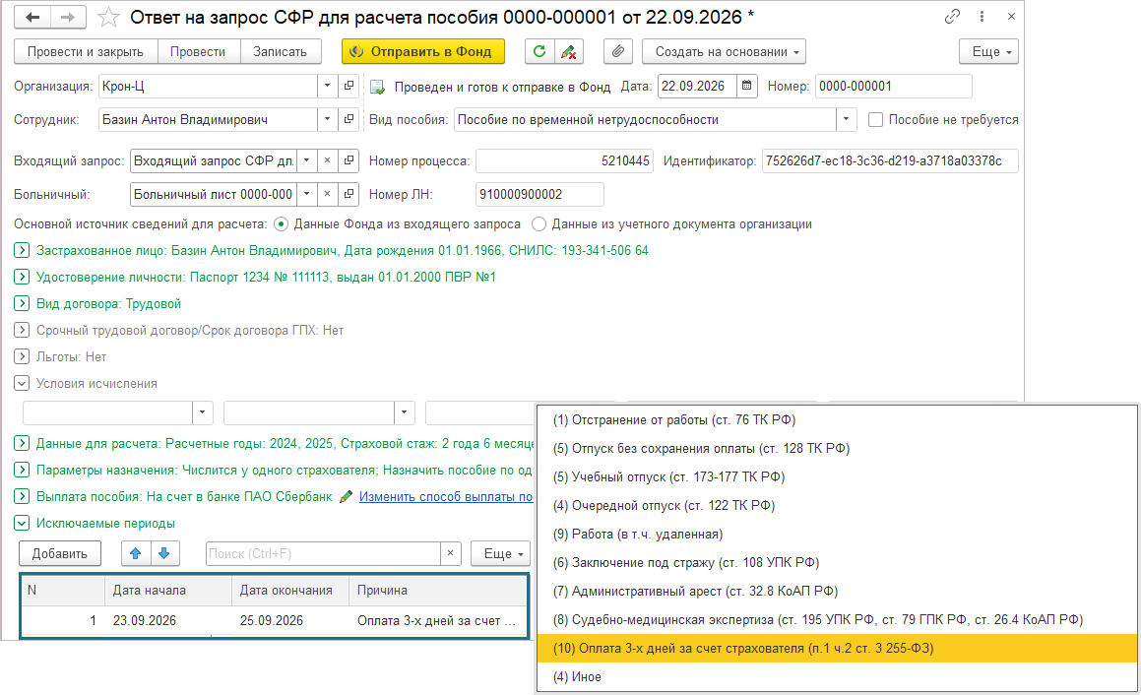Viewport: 1141px width, 695px height.
Task: Add document to favorites with star icon
Action: (108, 17)
